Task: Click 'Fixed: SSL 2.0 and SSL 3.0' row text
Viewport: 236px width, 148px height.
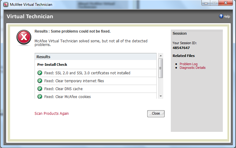Action: click(87, 73)
